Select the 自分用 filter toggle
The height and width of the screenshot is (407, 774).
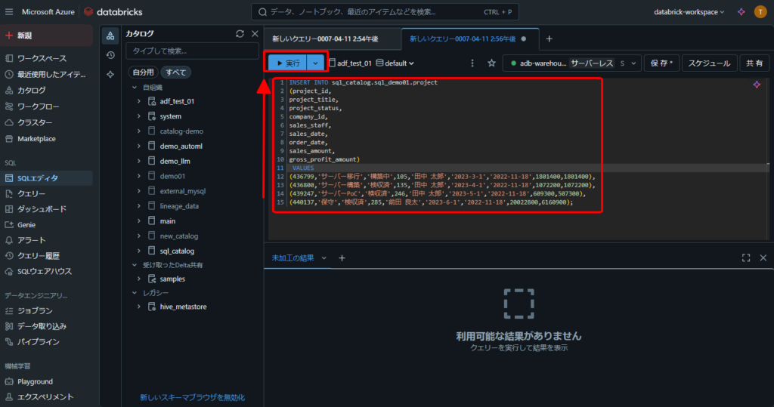point(143,72)
